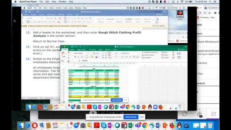231x130 pixels.
Task: Select Excel Insert ribbon tab
Action: coord(72,49)
